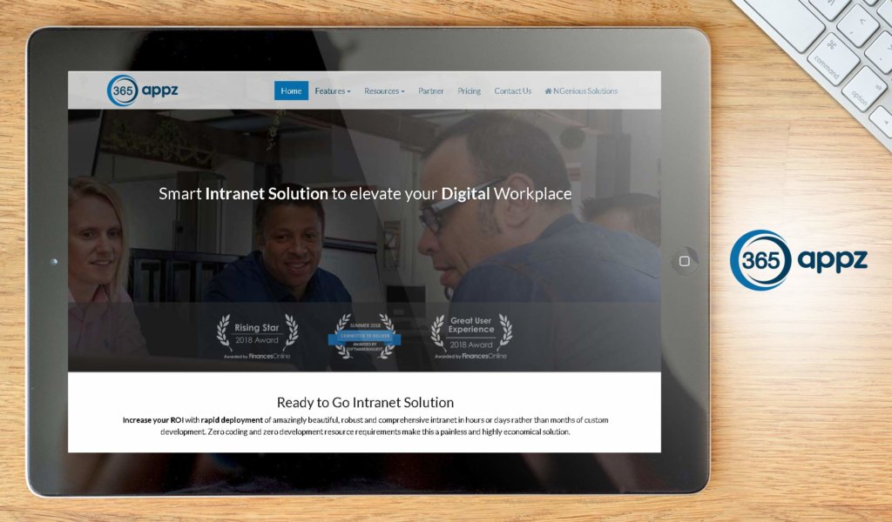This screenshot has height=522, width=892.
Task: Expand the Features dropdown menu
Action: click(x=333, y=91)
